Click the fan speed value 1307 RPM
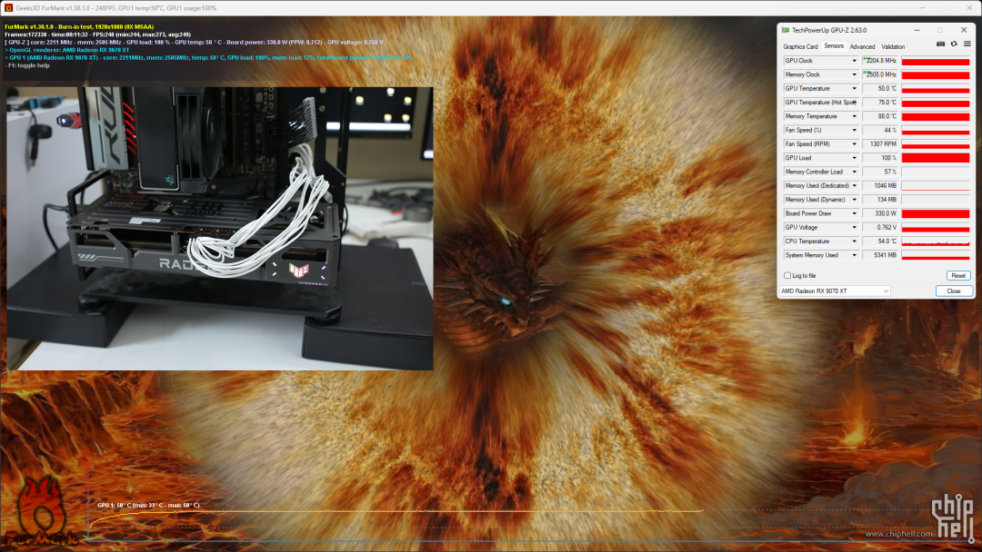The image size is (982, 552). [x=880, y=143]
